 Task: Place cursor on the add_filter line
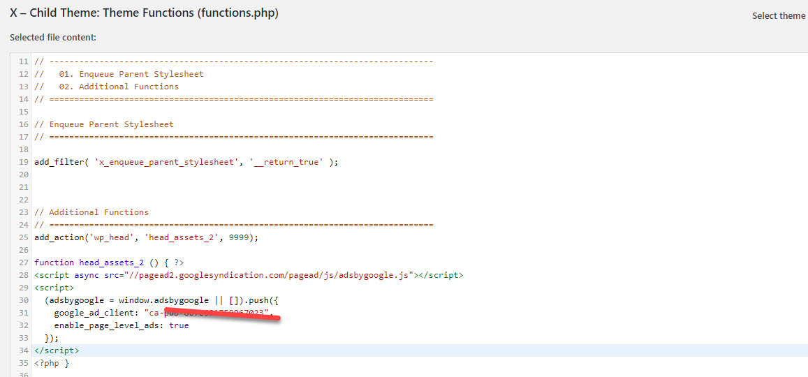(x=186, y=162)
